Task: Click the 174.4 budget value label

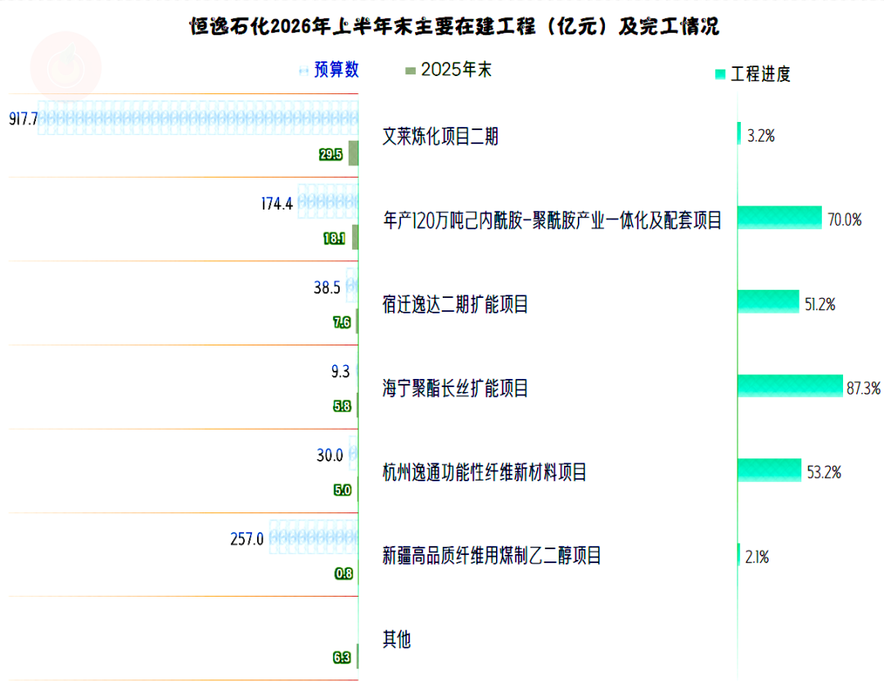Action: [277, 204]
